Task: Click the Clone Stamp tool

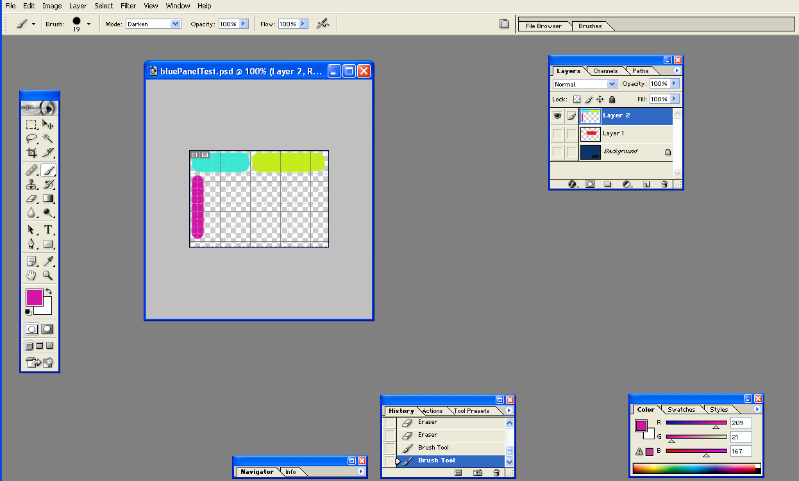Action: [x=31, y=185]
